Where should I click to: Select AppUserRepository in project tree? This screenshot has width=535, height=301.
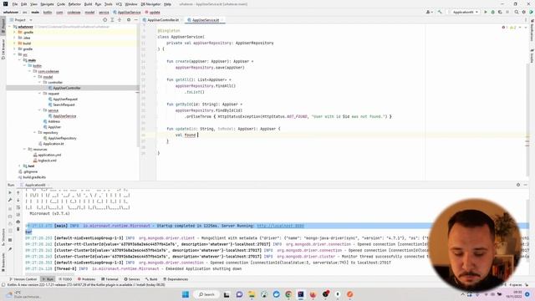coord(62,138)
